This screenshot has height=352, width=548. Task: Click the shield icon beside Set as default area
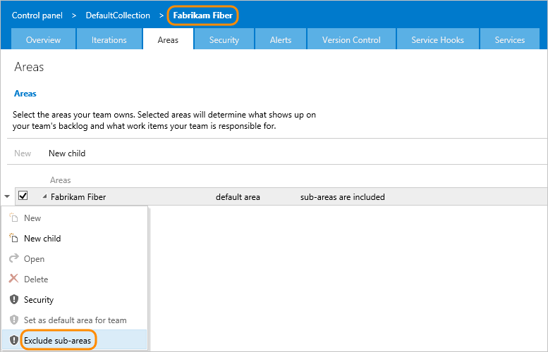tap(13, 320)
